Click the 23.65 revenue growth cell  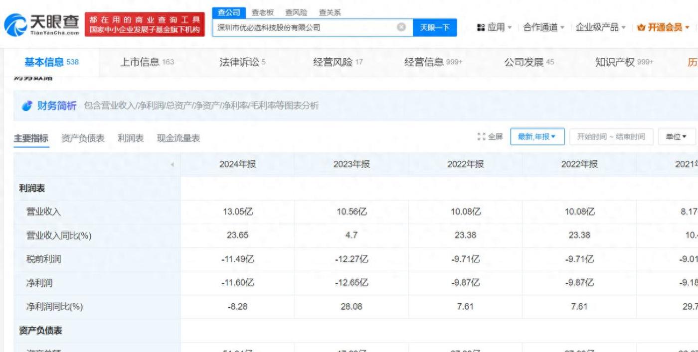click(237, 235)
